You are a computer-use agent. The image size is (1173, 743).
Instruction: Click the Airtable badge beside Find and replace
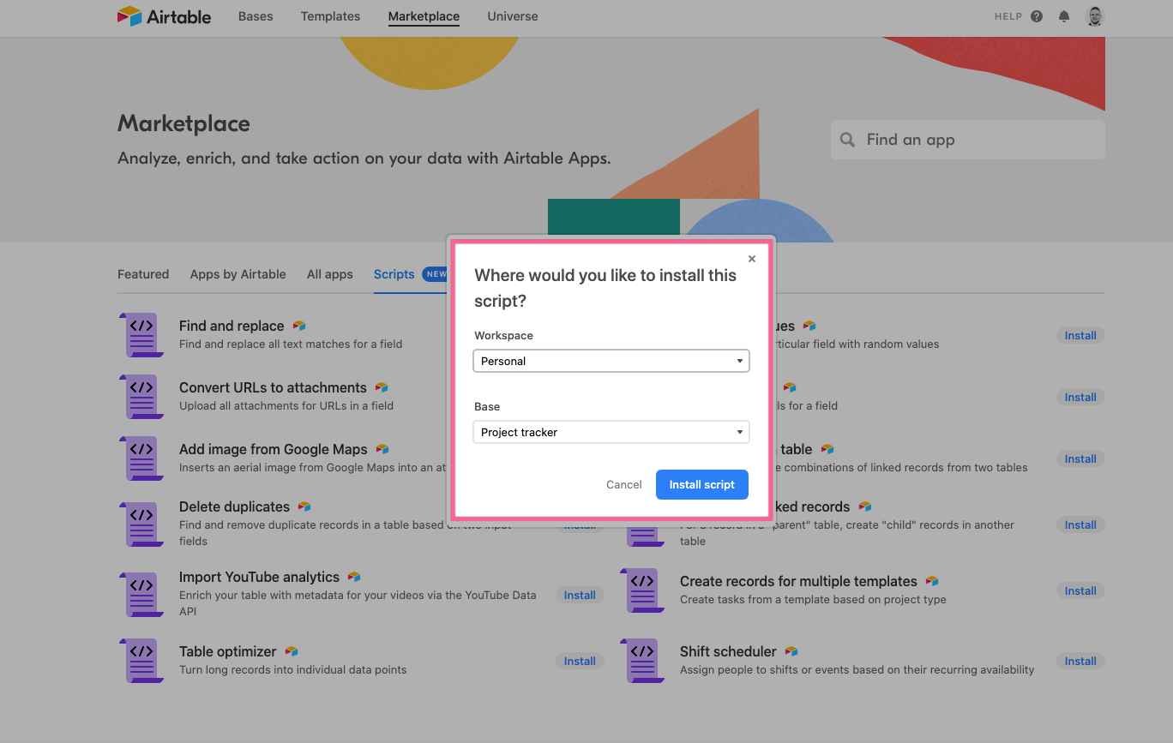[299, 326]
